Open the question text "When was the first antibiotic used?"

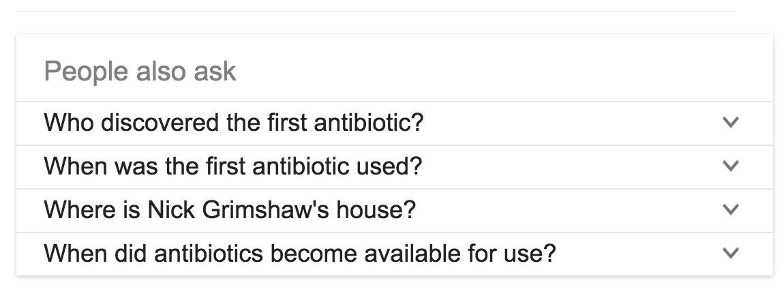pyautogui.click(x=232, y=167)
